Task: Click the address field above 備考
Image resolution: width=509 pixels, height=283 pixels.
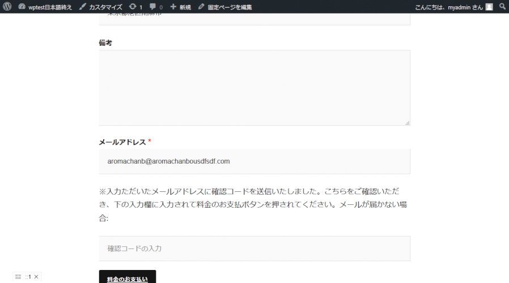Action: click(255, 19)
